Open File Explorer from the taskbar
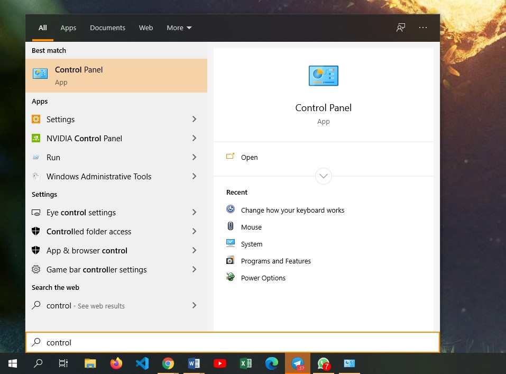 point(90,363)
